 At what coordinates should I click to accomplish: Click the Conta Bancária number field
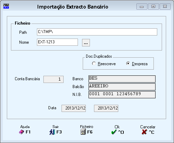tap(53, 79)
